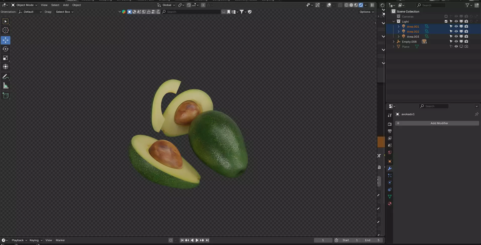The width and height of the screenshot is (481, 245).
Task: Click the Add Modifier button
Action: (437, 123)
